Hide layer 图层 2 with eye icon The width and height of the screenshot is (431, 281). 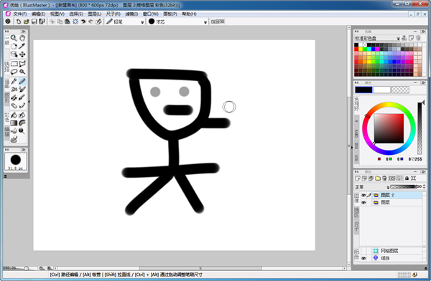coord(363,195)
